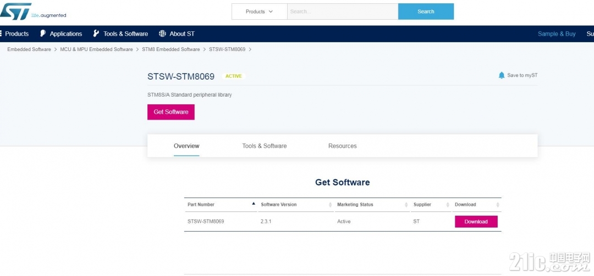Click the pink Get Software button
The width and height of the screenshot is (594, 276).
coord(171,112)
